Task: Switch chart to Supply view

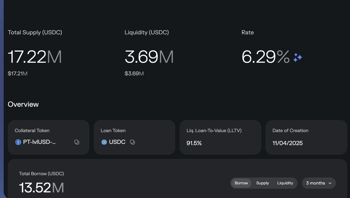Action: (262, 183)
